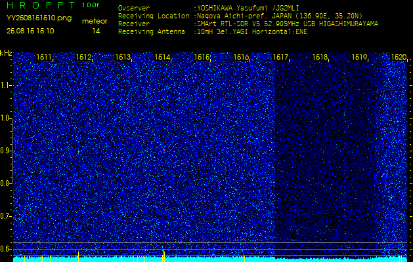The height and width of the screenshot is (262, 413).
Task: Select observer name YOSHIKAWA Yasufumi /JG2MLI
Action: [248, 9]
